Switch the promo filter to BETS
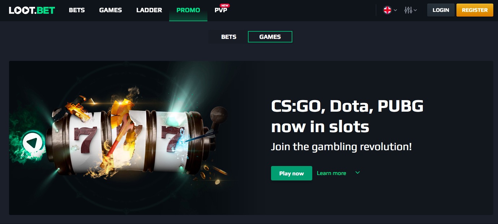 point(228,37)
